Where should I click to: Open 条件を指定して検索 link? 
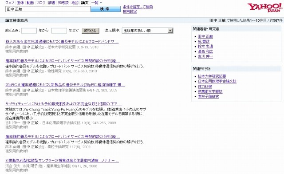click(138, 7)
